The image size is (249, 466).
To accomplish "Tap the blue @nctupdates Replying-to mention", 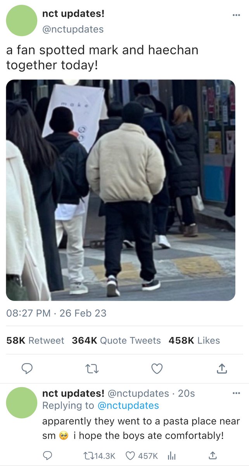I will tap(128, 406).
